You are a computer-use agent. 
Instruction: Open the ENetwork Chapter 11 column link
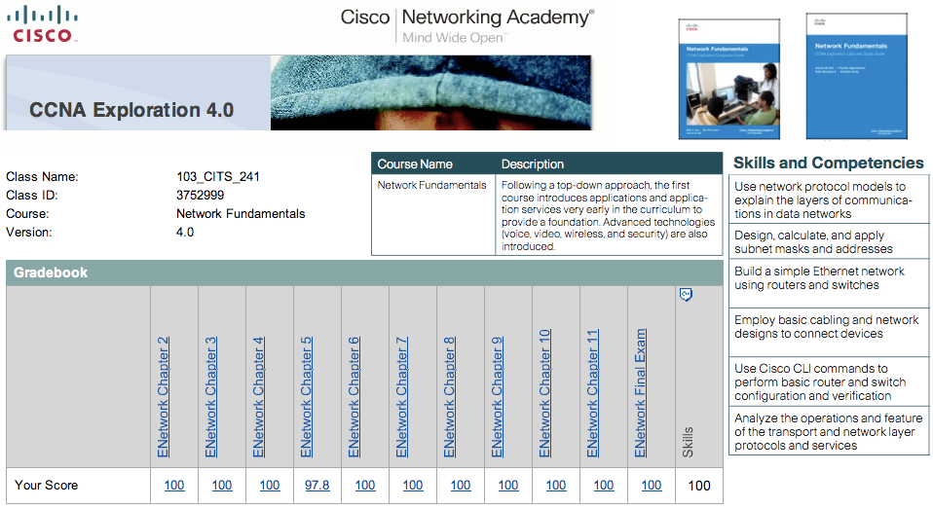(592, 393)
